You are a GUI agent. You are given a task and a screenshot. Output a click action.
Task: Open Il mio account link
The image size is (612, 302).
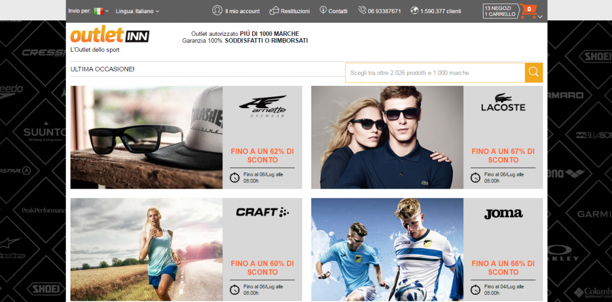click(242, 11)
